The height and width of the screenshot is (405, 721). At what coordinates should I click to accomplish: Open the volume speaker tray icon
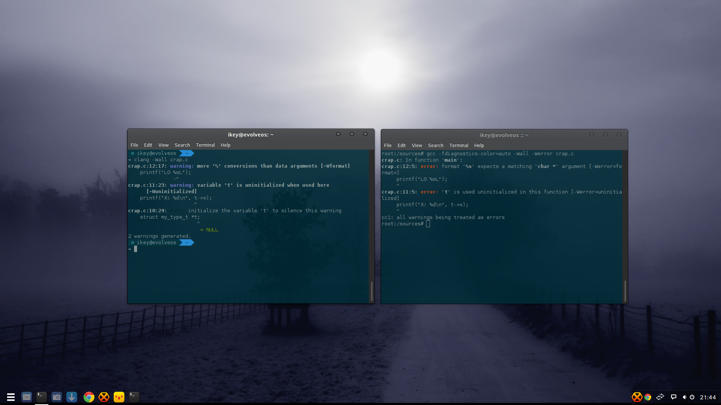pos(685,397)
